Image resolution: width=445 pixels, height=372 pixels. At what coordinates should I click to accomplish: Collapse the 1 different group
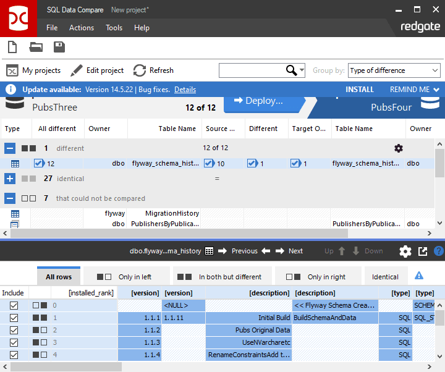point(10,148)
